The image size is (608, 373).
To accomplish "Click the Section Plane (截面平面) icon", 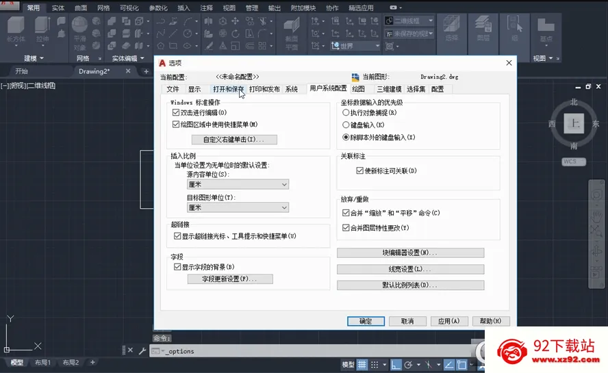I will 292,25.
